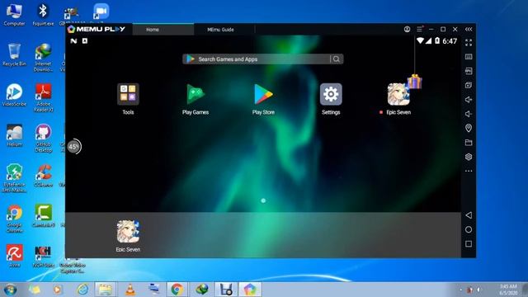The height and width of the screenshot is (297, 528).
Task: Collapse the MEmu sidebar with triple-chevron
Action: 469,30
